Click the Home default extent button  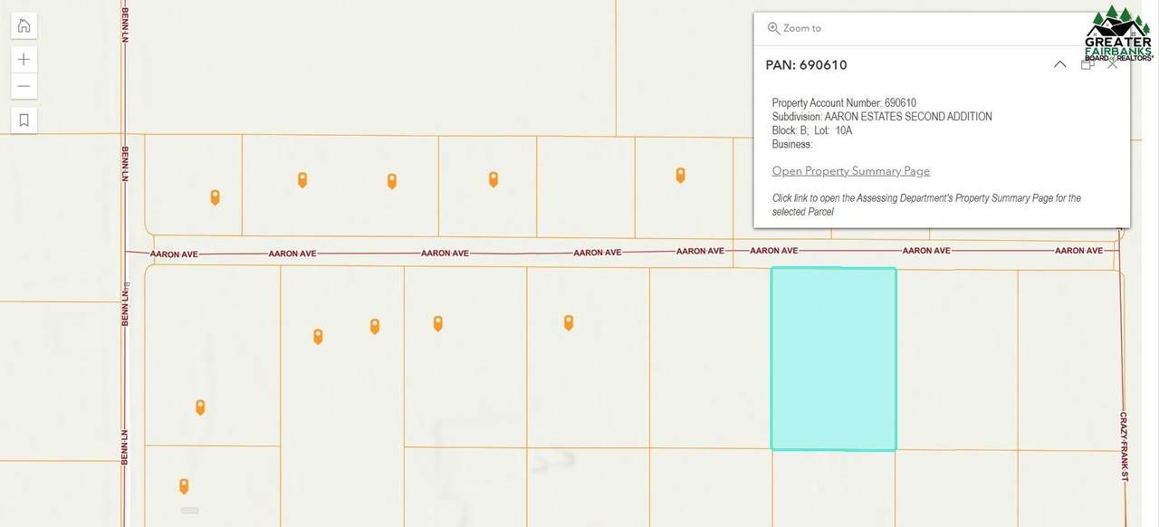click(x=24, y=25)
